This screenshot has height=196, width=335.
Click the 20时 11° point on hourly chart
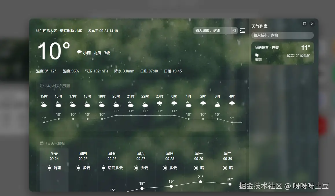[116, 115]
